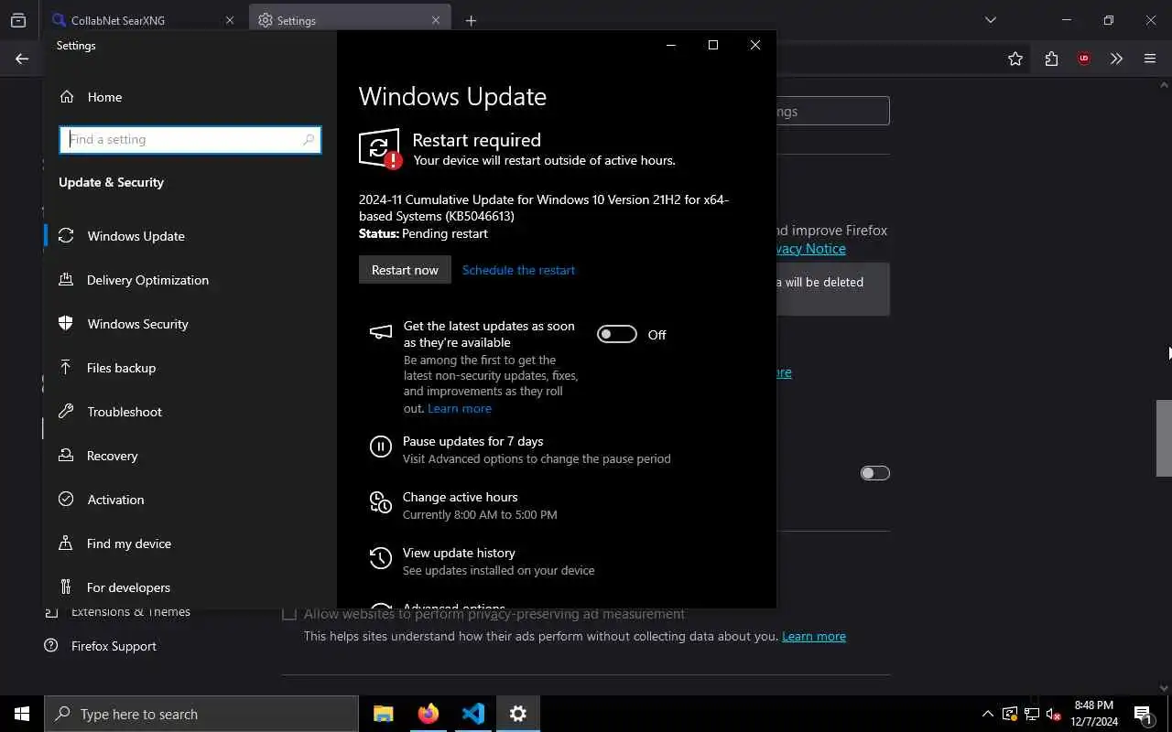The image size is (1172, 732).
Task: Click Firefox back arrow button
Action: 22,59
